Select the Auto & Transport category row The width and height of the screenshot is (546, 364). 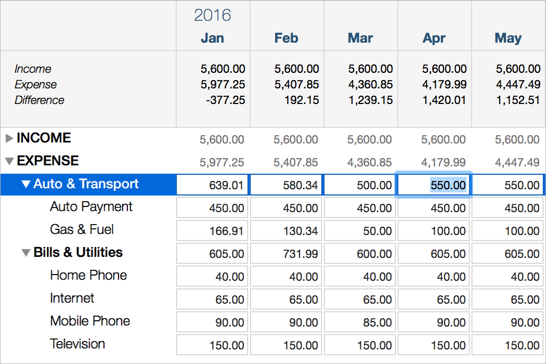coord(86,184)
